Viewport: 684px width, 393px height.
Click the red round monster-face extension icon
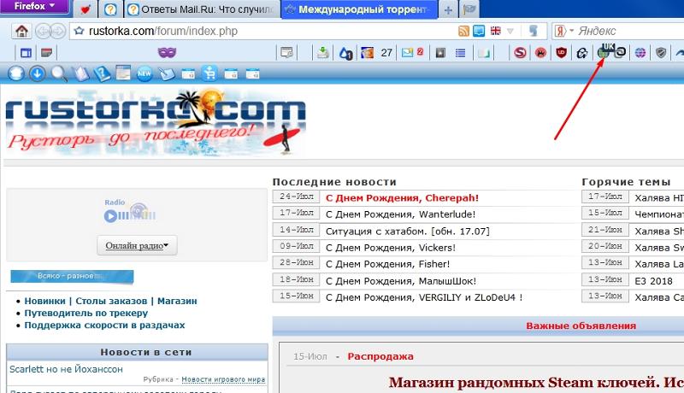click(x=540, y=53)
